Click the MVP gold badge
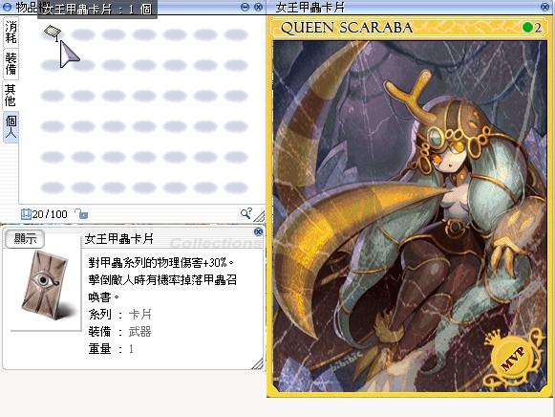 point(513,359)
